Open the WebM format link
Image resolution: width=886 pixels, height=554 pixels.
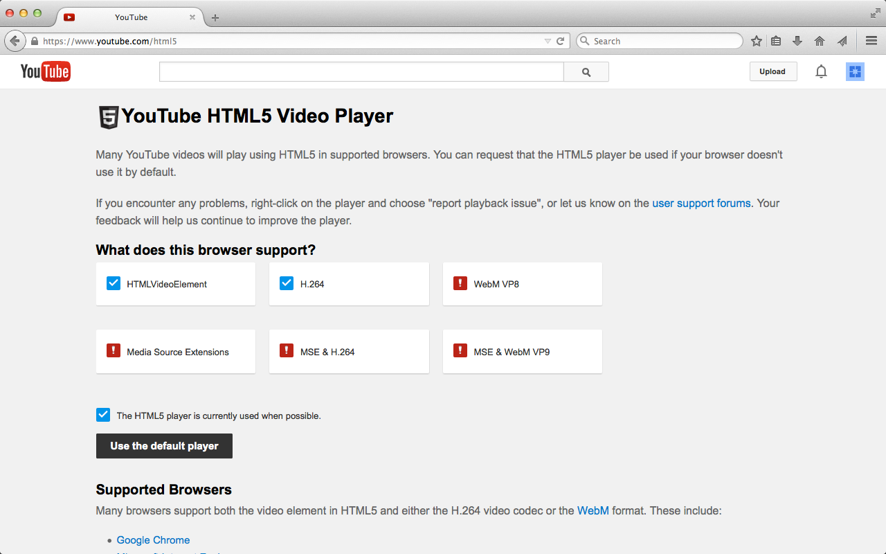click(x=593, y=511)
